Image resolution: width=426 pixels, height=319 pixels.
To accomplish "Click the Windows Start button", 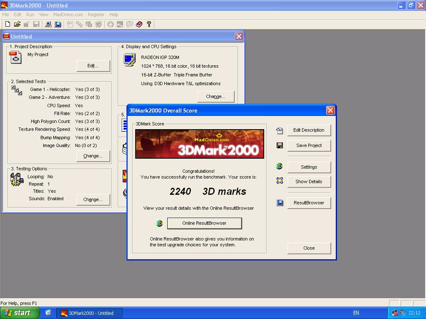I will tap(20, 313).
